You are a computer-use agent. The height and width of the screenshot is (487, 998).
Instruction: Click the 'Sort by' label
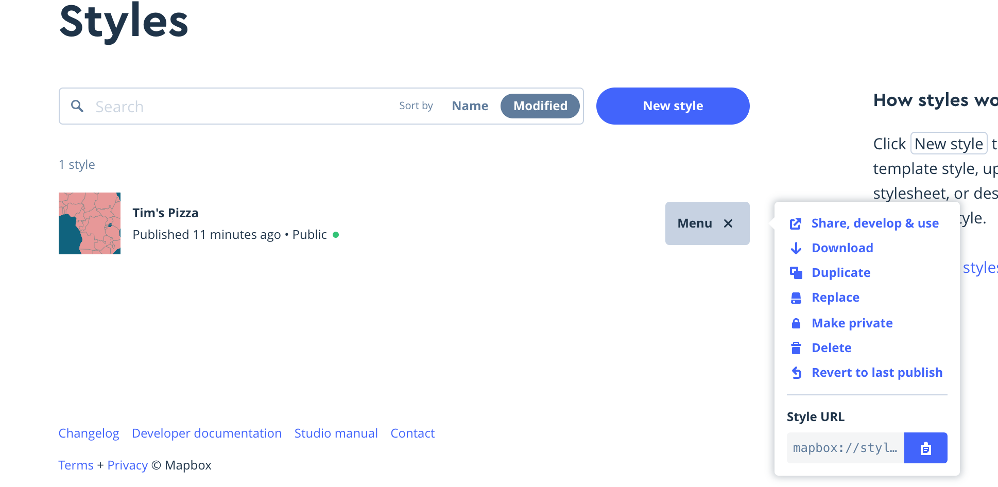[x=416, y=106]
